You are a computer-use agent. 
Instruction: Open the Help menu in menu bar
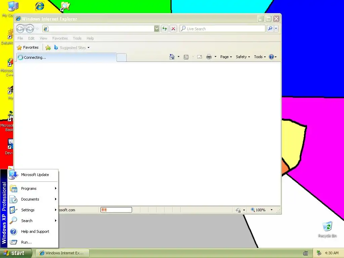click(90, 38)
